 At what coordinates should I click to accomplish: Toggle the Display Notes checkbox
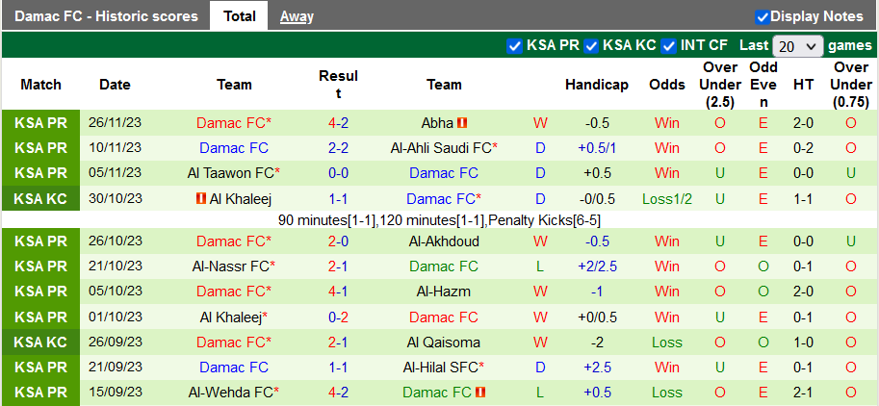click(763, 16)
